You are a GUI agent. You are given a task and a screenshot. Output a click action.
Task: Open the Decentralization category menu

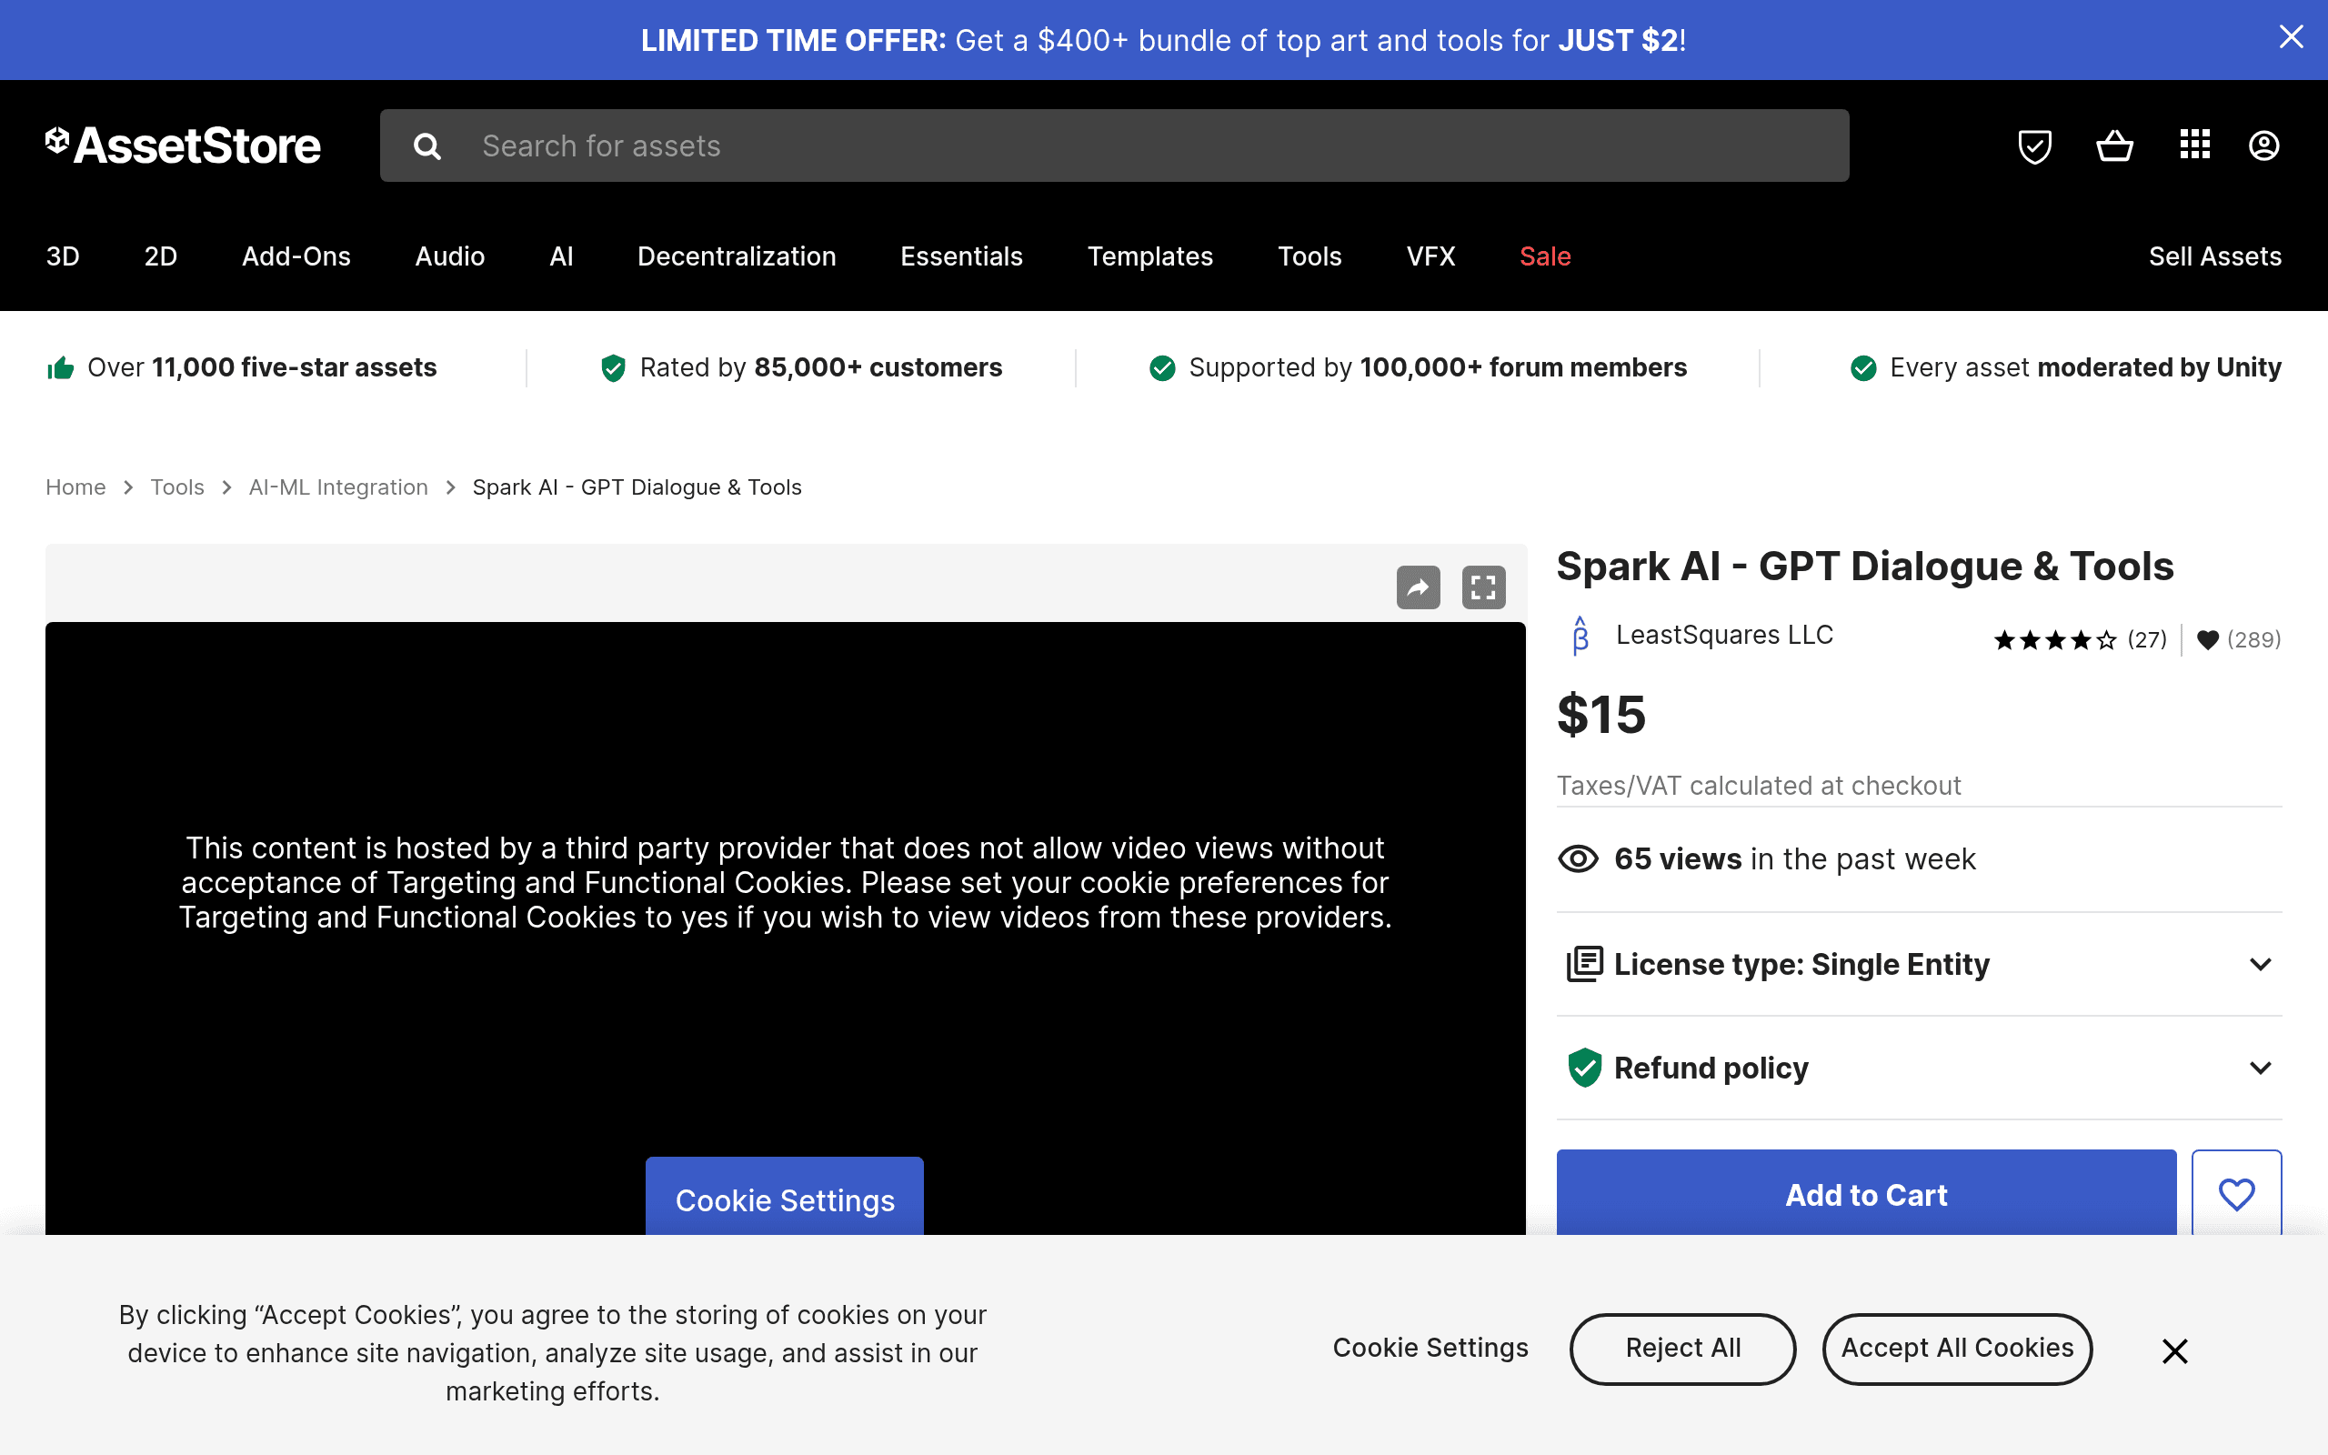[737, 256]
